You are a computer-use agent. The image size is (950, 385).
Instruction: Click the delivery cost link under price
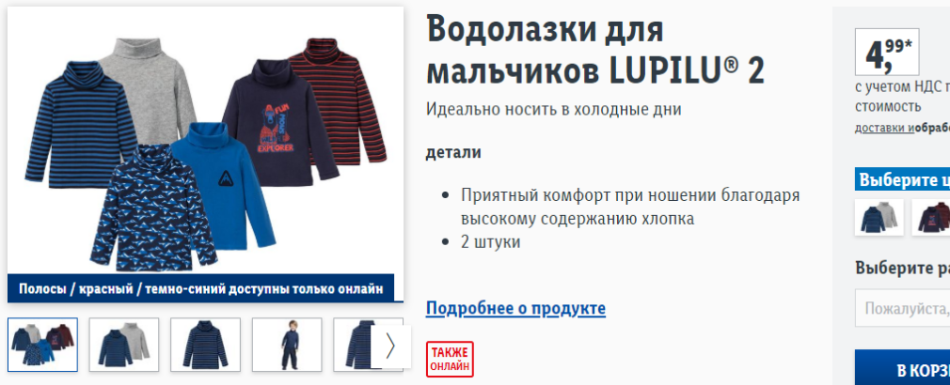coord(902,128)
